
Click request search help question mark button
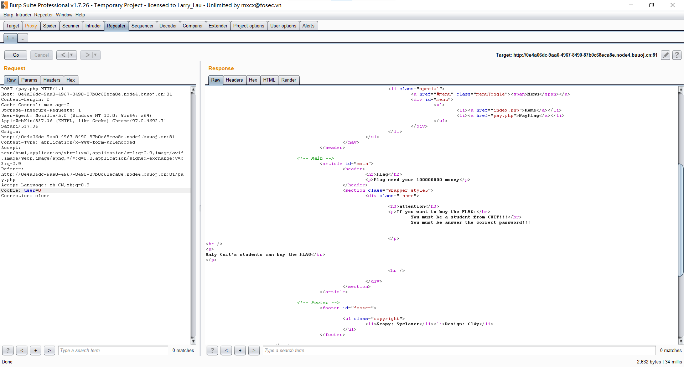[x=8, y=350]
